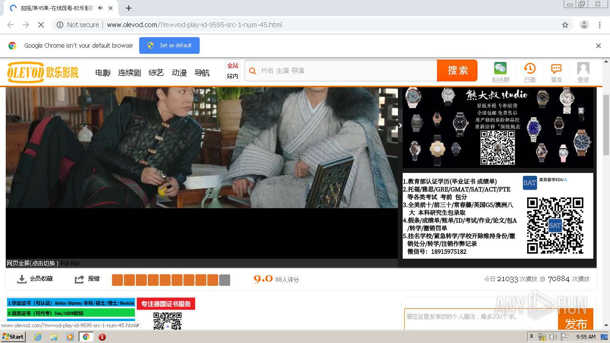This screenshot has height=343, width=610.
Task: Click the network icon in system tray
Action: click(x=542, y=337)
